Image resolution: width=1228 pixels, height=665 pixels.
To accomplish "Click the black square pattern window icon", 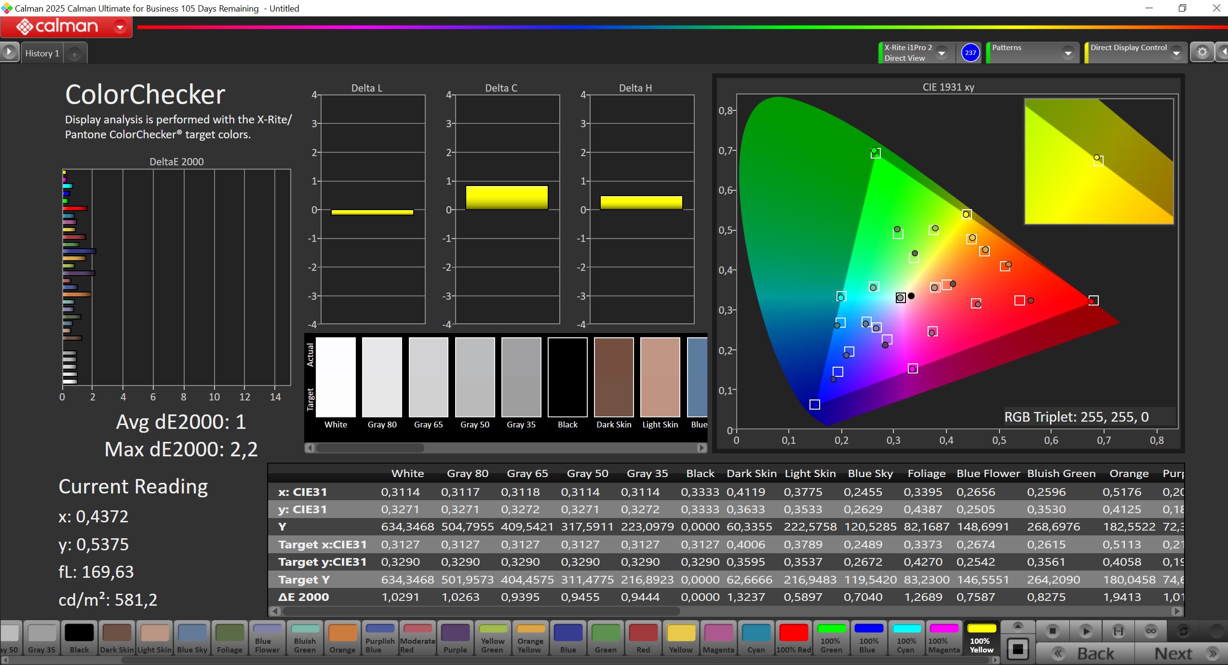I will (x=1018, y=650).
